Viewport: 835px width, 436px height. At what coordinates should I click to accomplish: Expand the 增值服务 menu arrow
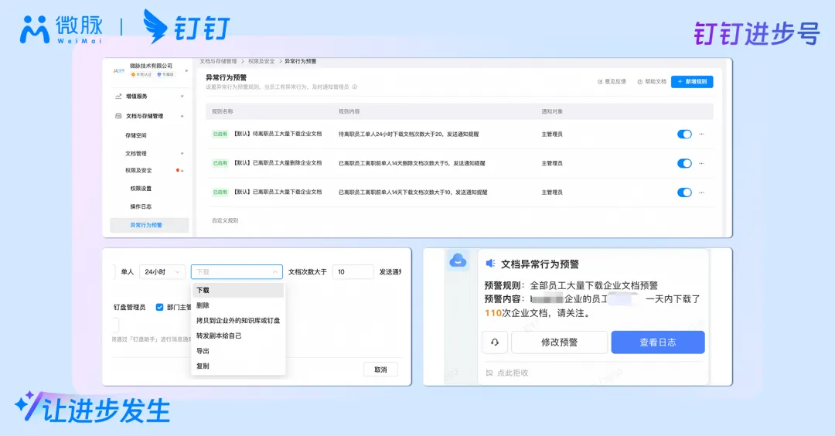(x=182, y=97)
